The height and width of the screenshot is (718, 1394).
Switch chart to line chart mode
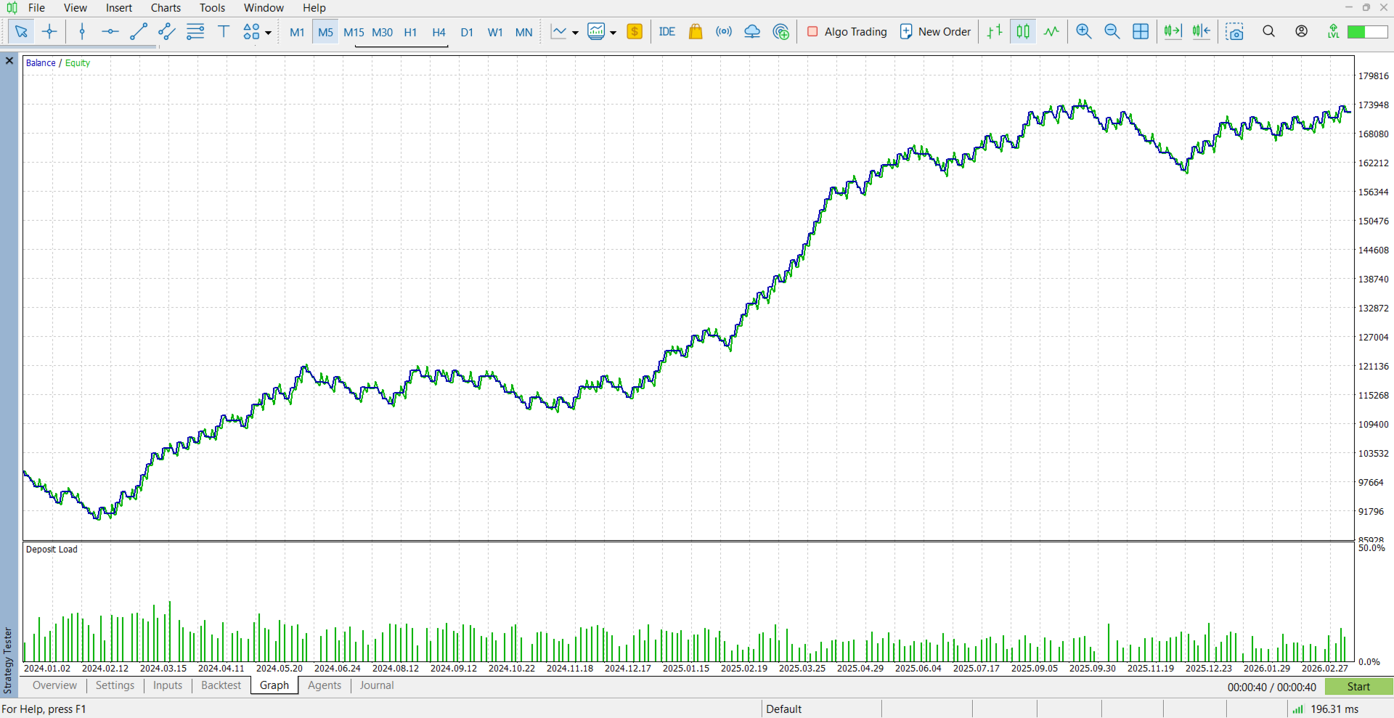(1051, 31)
